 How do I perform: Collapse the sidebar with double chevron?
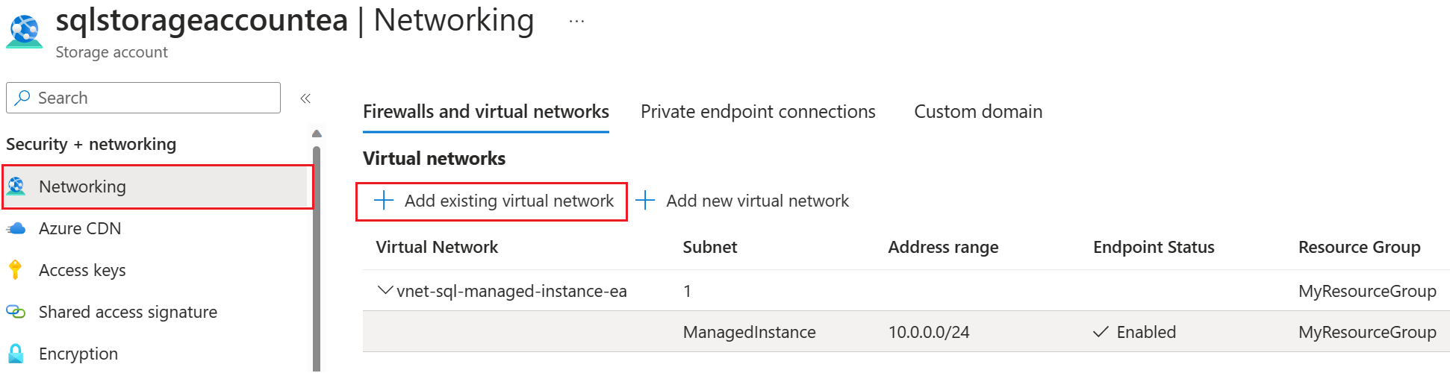305,98
